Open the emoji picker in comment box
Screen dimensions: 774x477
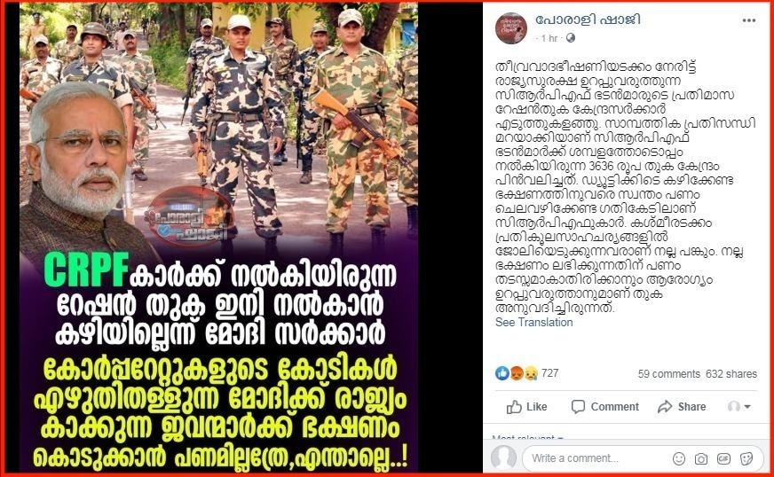[679, 458]
